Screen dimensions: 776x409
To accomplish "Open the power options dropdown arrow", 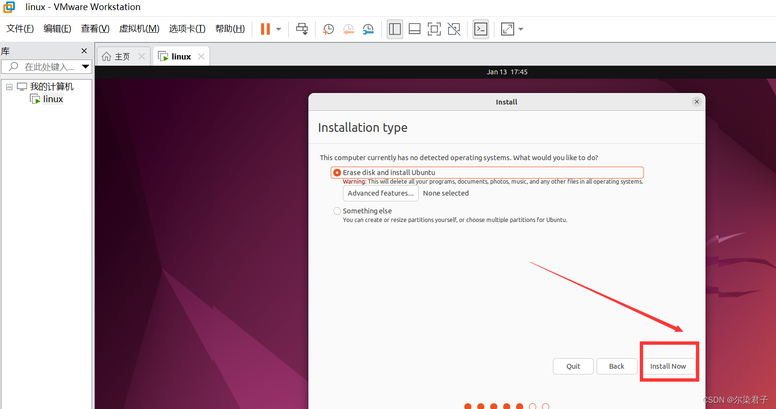I will coord(279,29).
